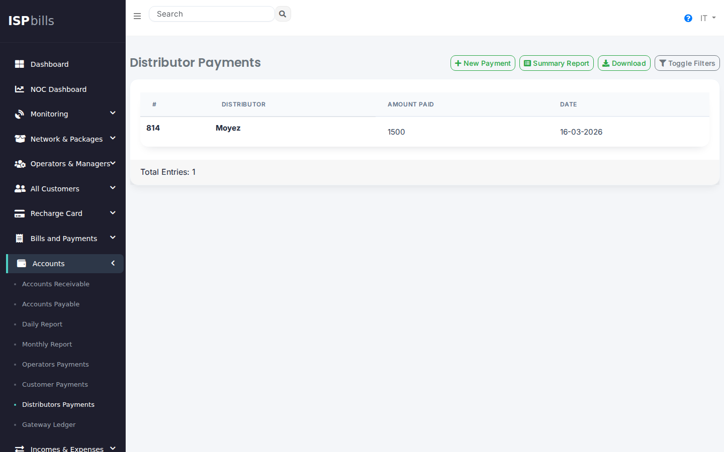Click the hamburger sidebar toggle icon
Image resolution: width=724 pixels, height=452 pixels.
coord(137,16)
